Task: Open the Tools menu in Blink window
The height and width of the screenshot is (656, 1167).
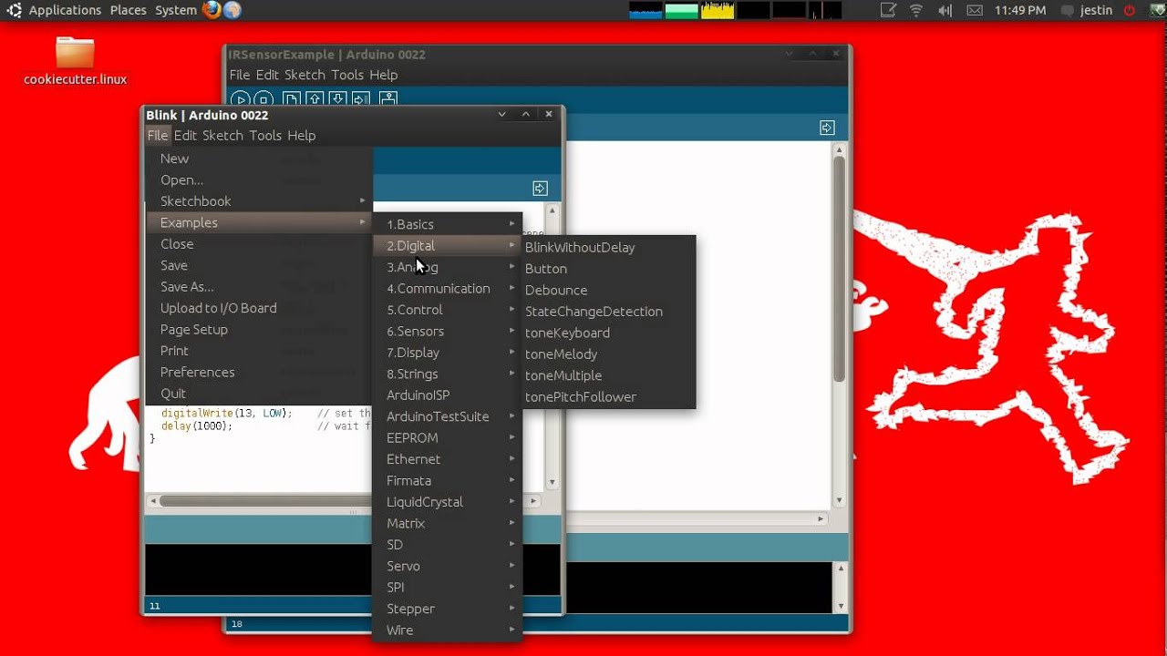Action: [265, 136]
